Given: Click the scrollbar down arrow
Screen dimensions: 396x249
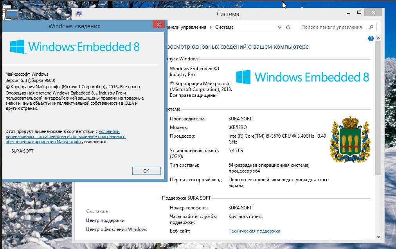Looking at the screenshot, I should (x=378, y=237).
